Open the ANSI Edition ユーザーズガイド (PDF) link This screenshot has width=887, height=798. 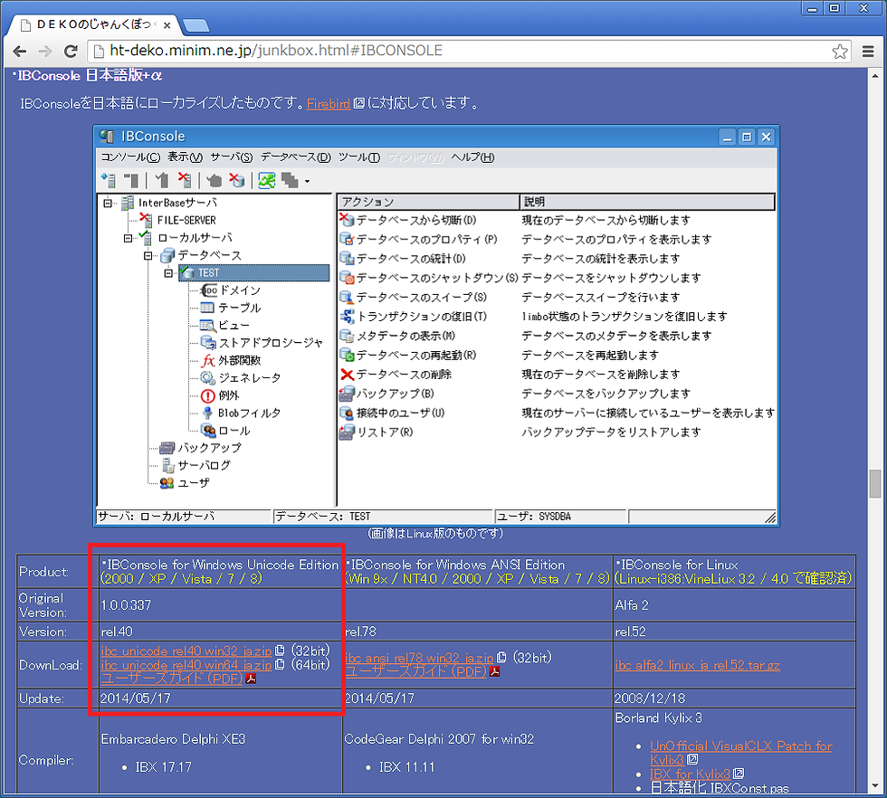coord(415,672)
